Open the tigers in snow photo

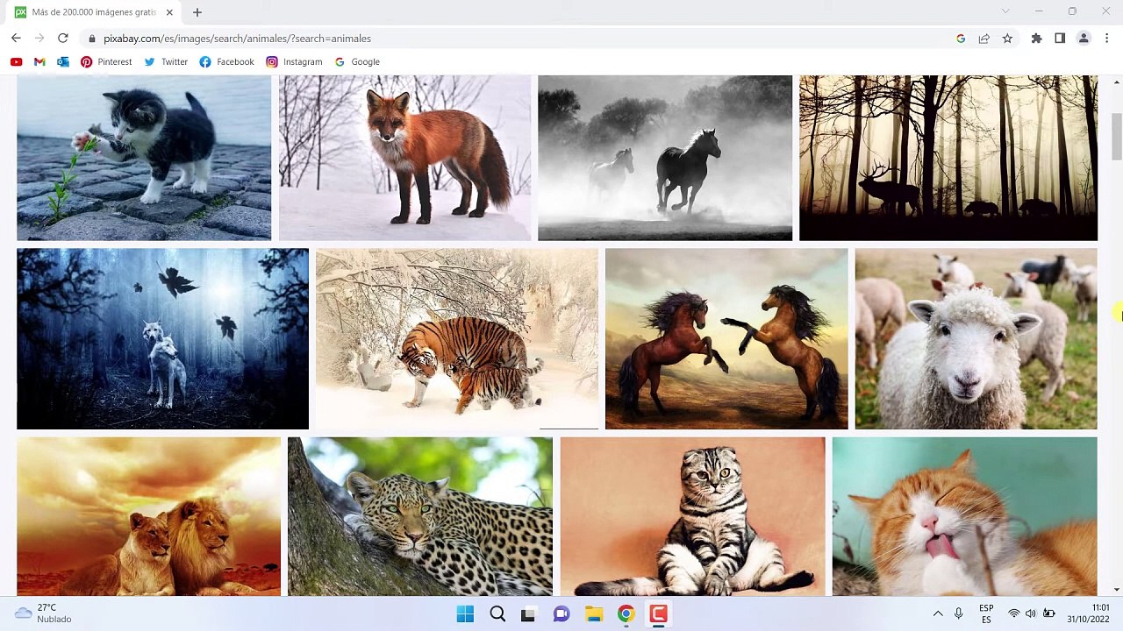tap(457, 338)
